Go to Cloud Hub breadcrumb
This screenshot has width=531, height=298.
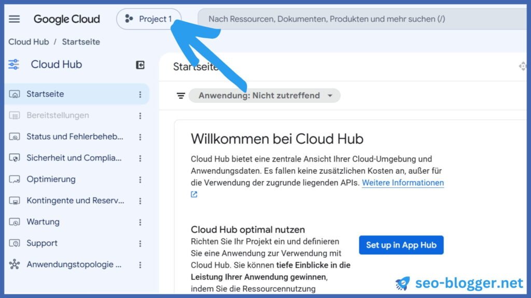click(29, 42)
